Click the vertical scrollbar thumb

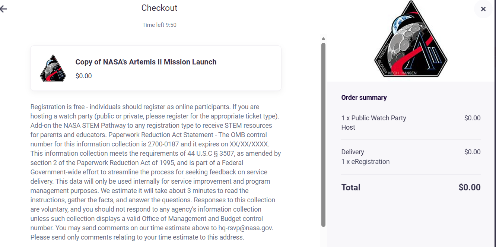(323, 134)
